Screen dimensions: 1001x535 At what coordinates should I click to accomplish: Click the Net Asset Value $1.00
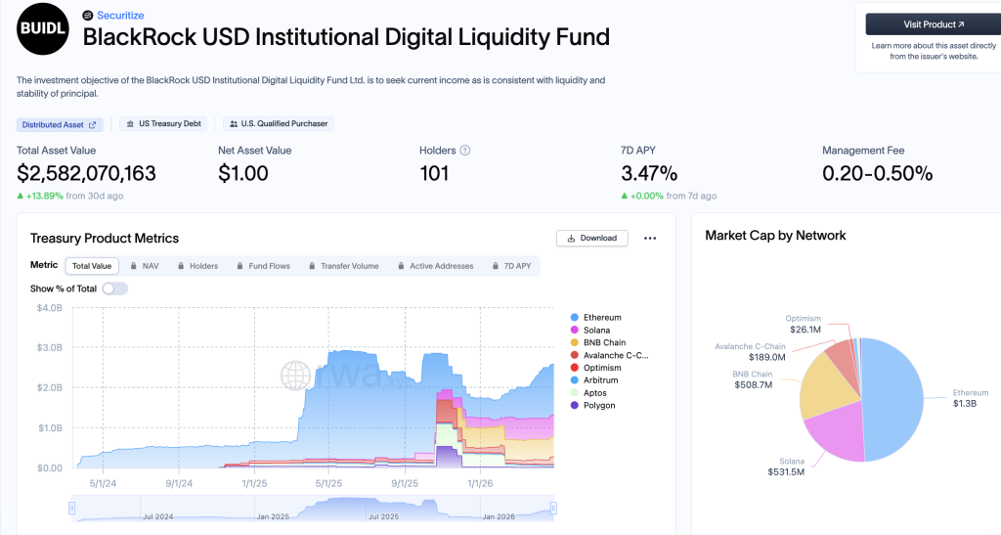(243, 174)
